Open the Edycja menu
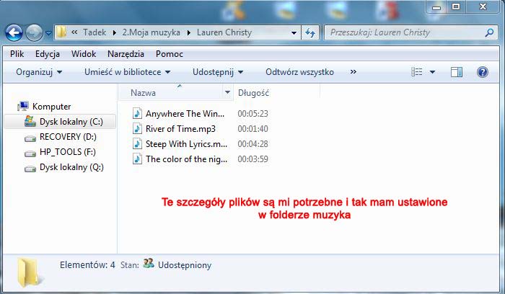The image size is (505, 294). (48, 54)
